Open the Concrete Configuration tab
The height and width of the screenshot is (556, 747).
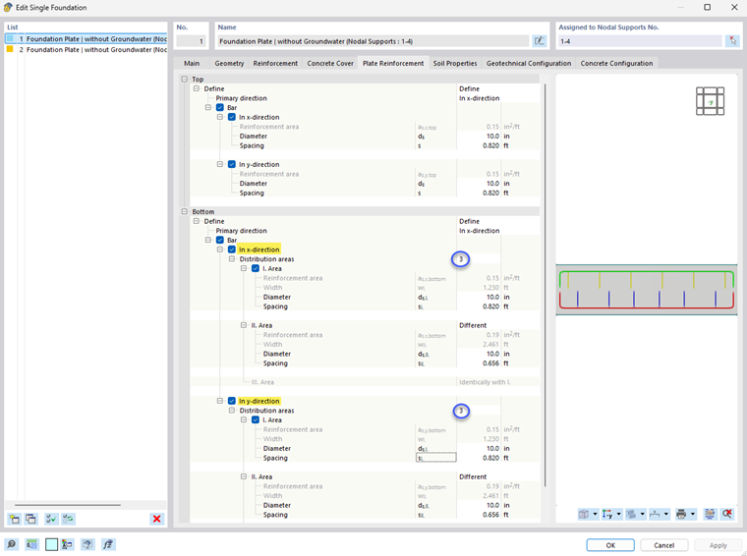[616, 63]
